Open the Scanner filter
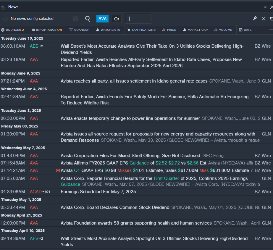This screenshot has width=273, height=250. [x=79, y=30]
